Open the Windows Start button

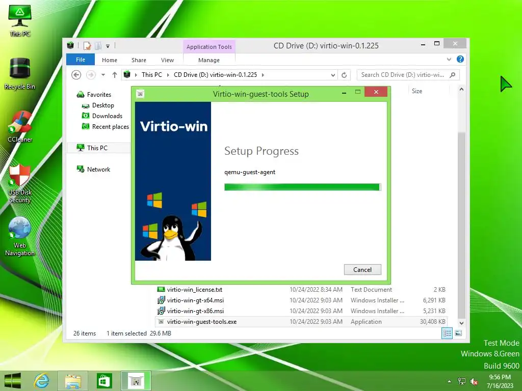(x=13, y=381)
